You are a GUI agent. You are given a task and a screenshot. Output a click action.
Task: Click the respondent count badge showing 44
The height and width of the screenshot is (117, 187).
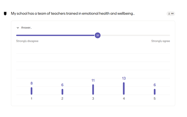point(171,14)
